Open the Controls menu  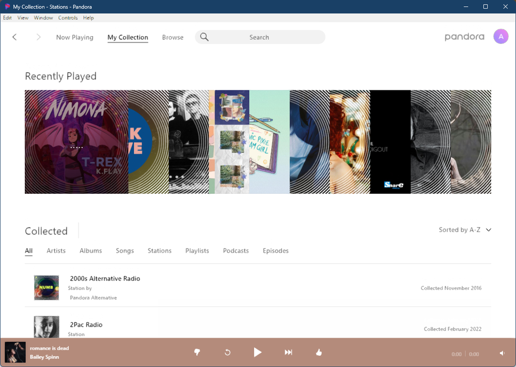[68, 18]
